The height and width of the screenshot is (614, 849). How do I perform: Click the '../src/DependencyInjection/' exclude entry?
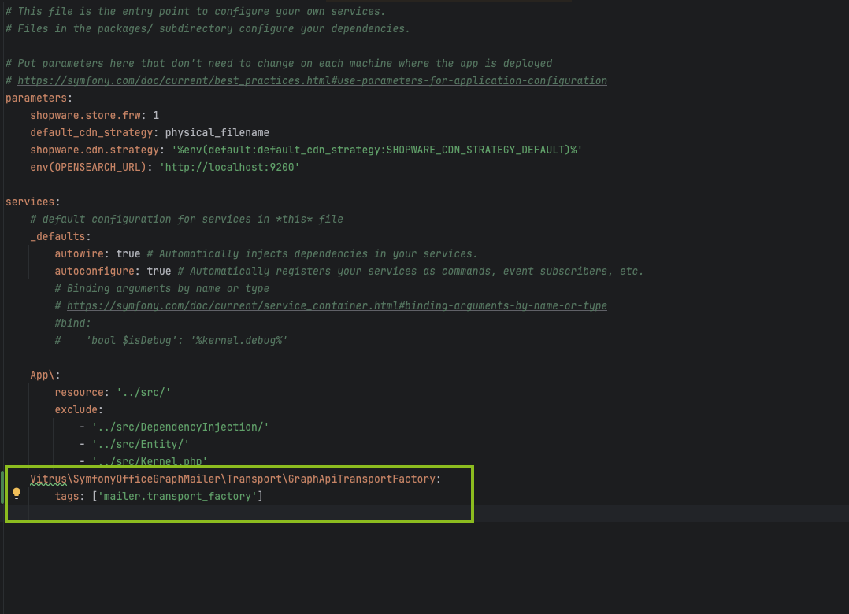180,427
